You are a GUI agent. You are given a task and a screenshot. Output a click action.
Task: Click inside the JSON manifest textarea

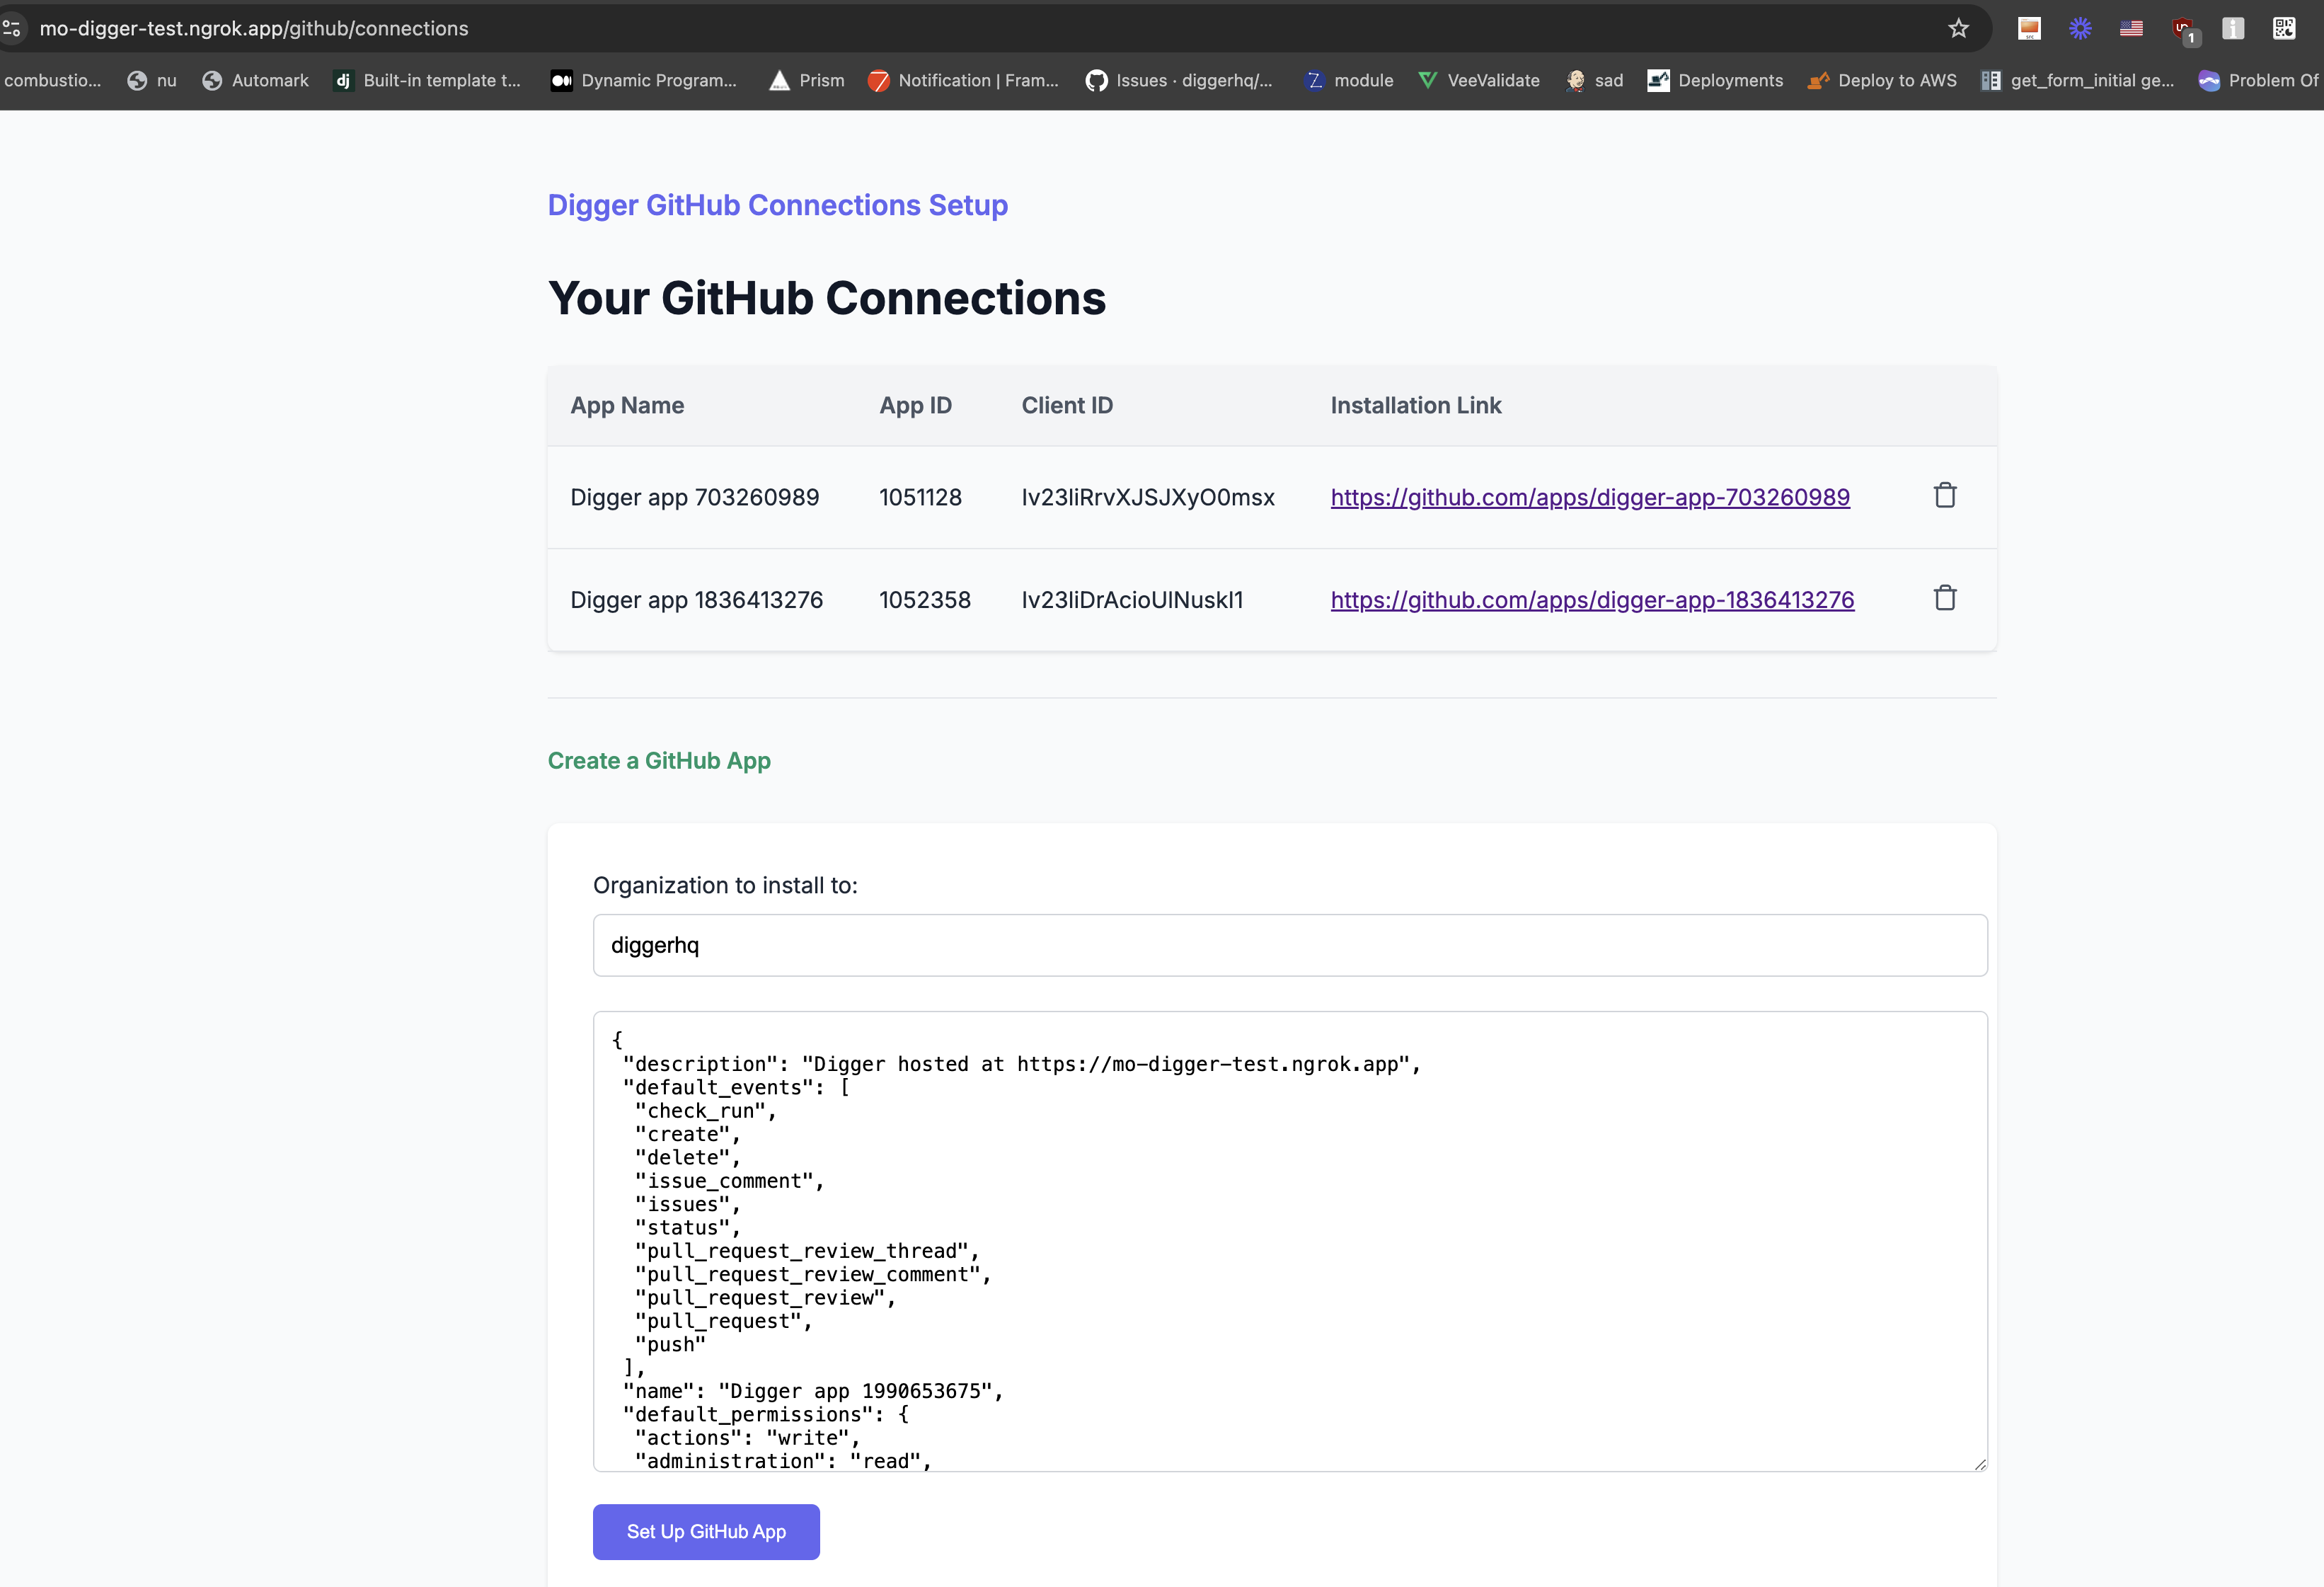[1289, 1240]
